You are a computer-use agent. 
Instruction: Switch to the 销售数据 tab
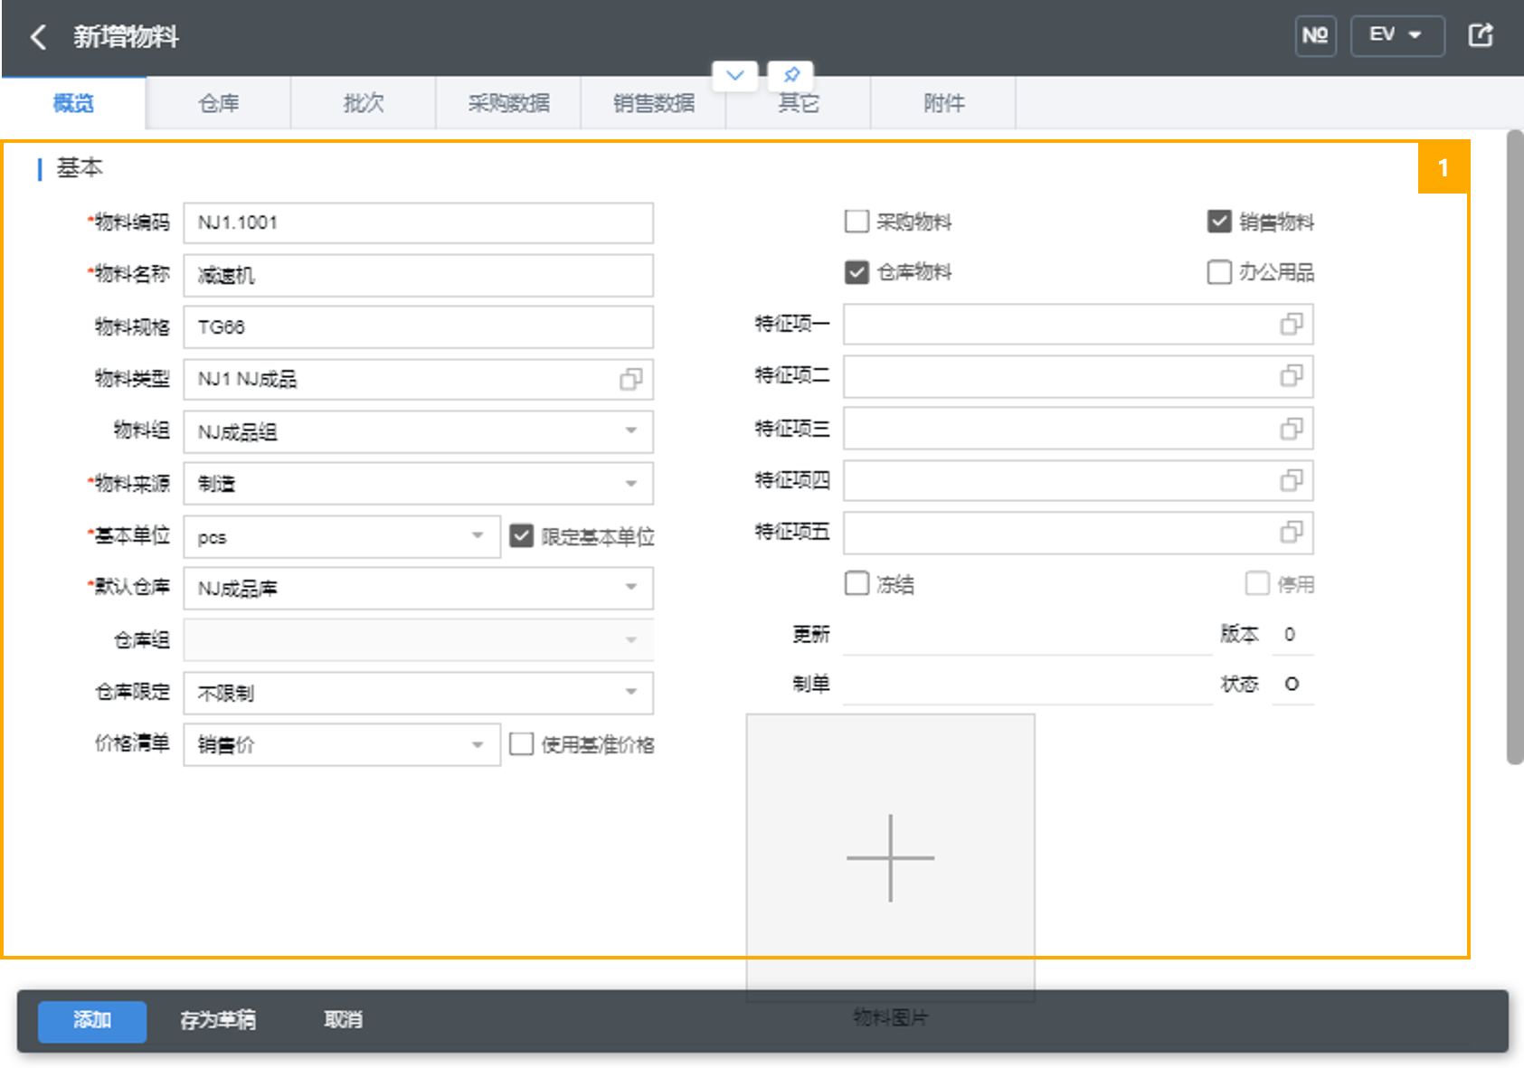pyautogui.click(x=653, y=103)
